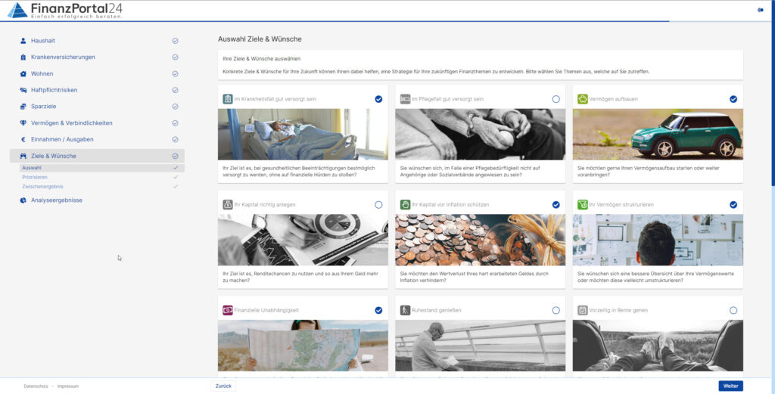Click the Zurück button
The image size is (775, 394).
[223, 386]
